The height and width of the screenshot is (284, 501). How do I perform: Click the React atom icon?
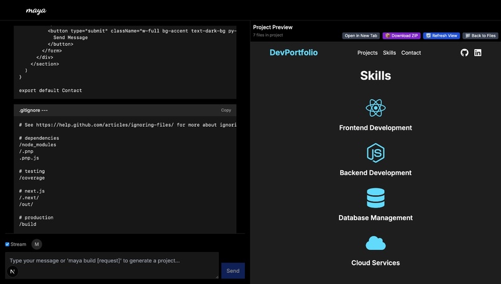point(375,108)
